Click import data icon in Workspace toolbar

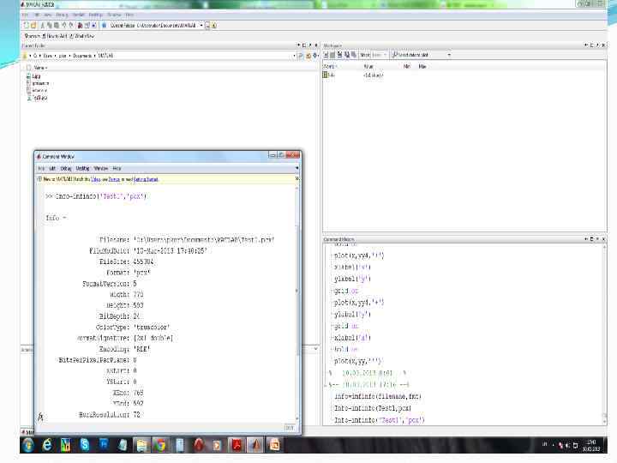click(x=339, y=55)
